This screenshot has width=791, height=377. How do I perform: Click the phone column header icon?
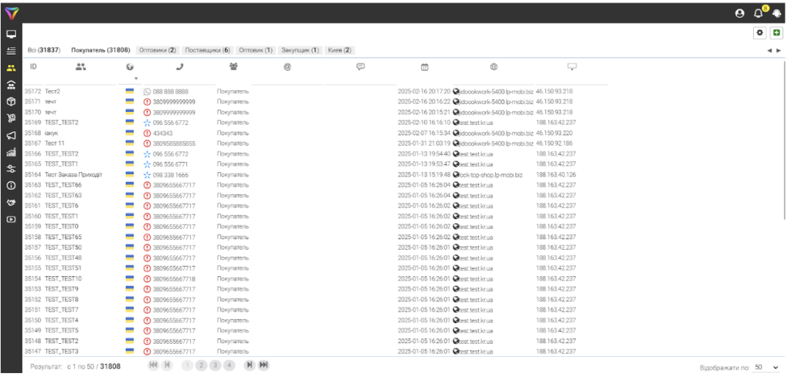[x=180, y=67]
